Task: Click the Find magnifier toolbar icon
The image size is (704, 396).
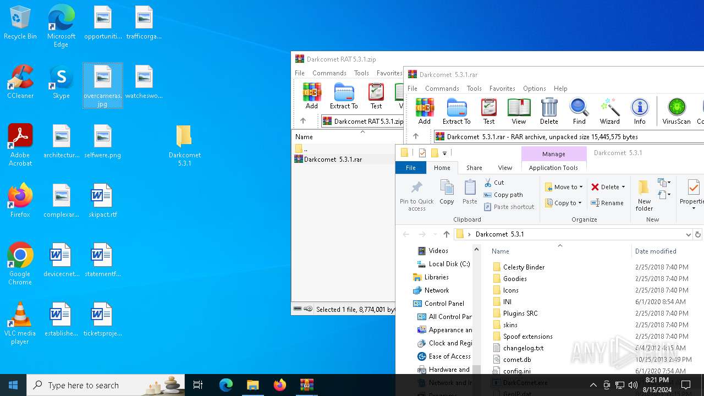Action: (579, 112)
